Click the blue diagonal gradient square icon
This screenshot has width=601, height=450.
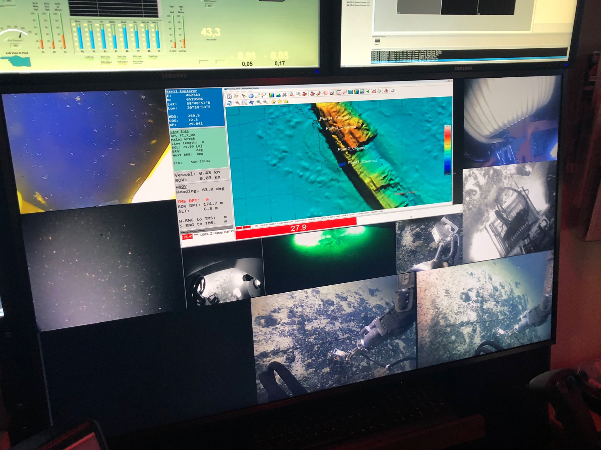(x=350, y=92)
